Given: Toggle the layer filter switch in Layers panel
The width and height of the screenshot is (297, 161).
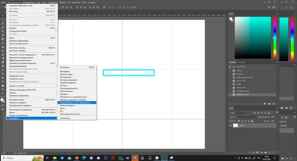Looking at the screenshot, I should pyautogui.click(x=277, y=112).
